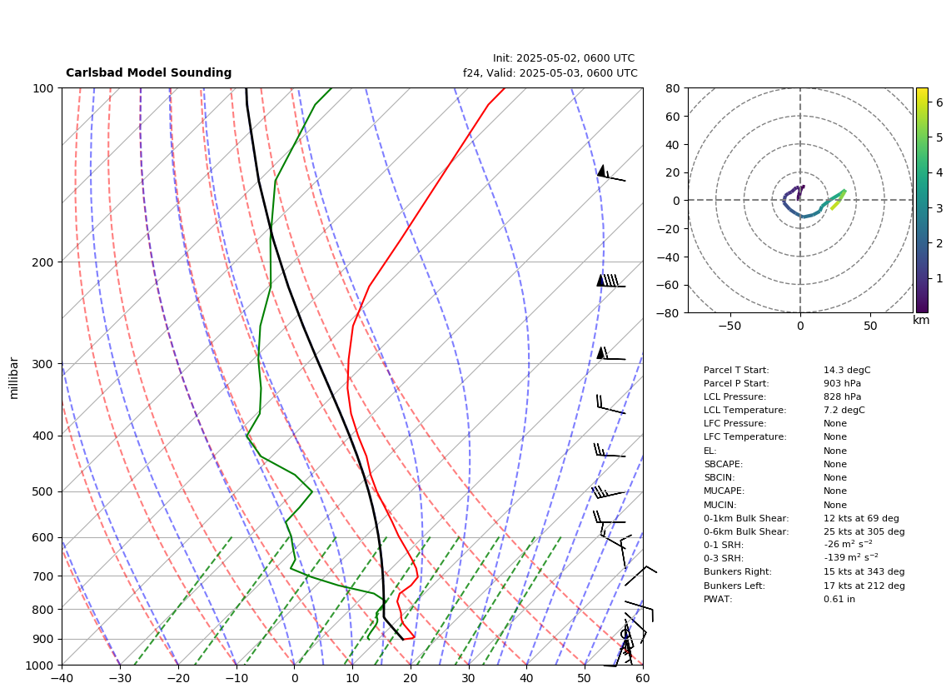Click the −40 temperature axis tick on the skew-T
This screenshot has width=951, height=693.
62,679
